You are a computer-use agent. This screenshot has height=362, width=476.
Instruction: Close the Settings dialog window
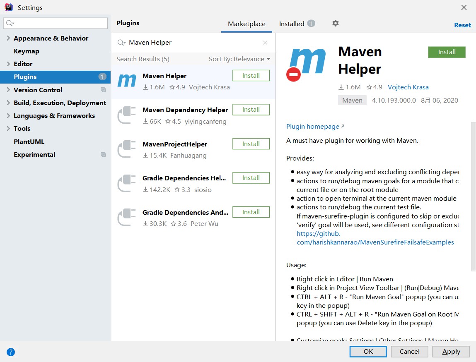tap(464, 7)
